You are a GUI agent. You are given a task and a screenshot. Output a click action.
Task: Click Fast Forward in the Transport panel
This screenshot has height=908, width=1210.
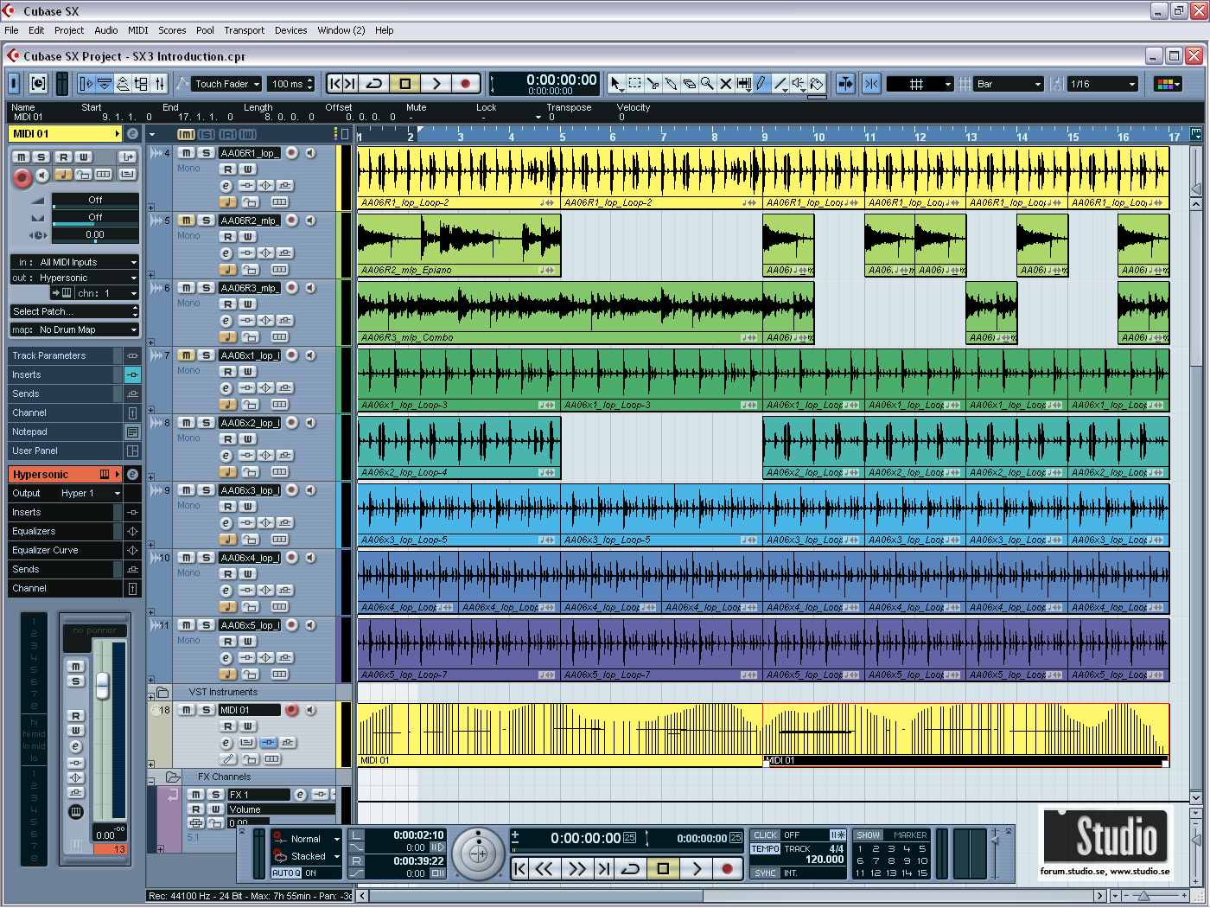[576, 869]
